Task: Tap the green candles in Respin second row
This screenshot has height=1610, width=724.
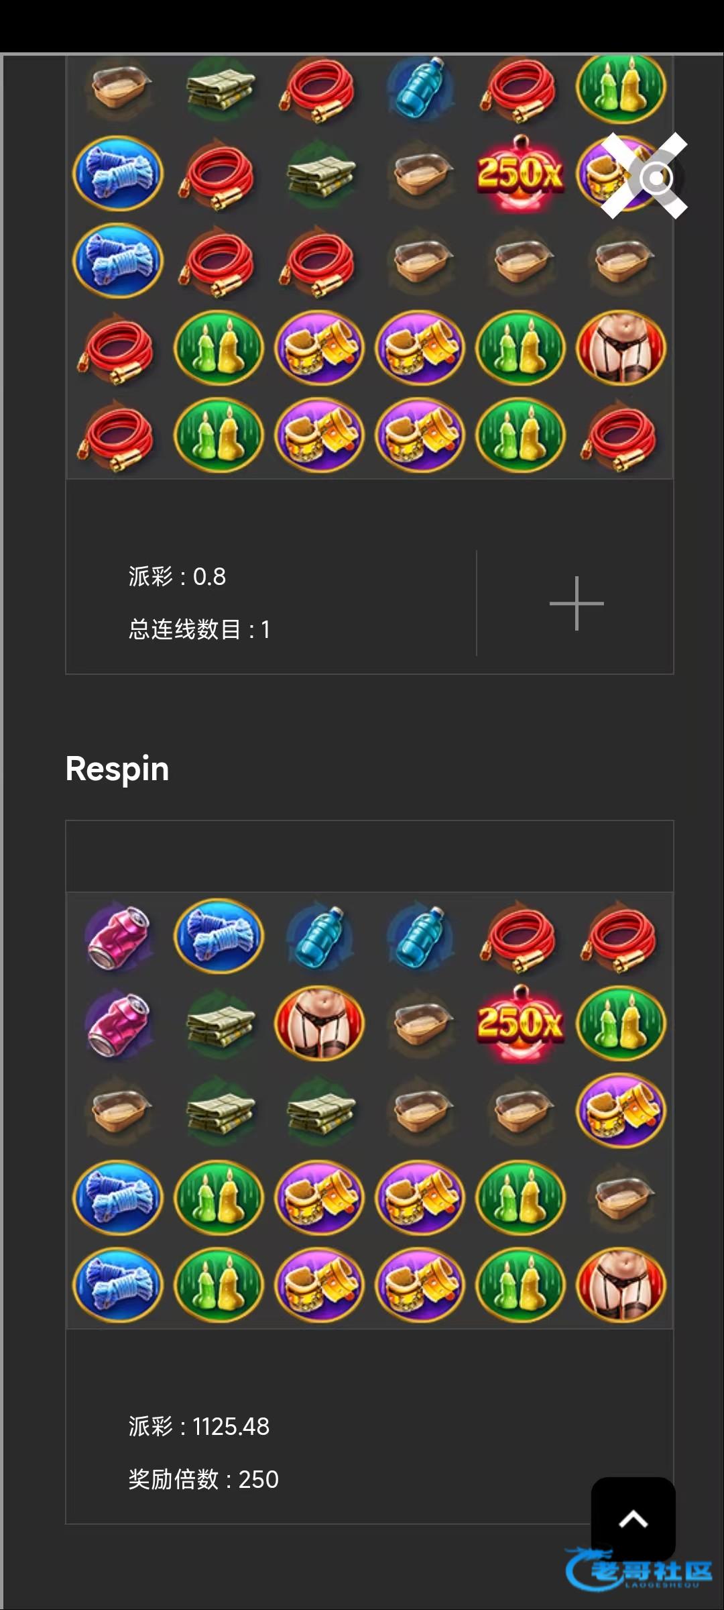Action: pos(621,1023)
